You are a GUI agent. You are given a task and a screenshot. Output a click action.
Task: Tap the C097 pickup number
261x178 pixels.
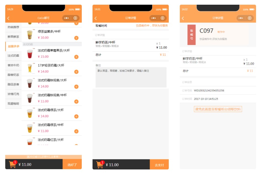click(206, 31)
